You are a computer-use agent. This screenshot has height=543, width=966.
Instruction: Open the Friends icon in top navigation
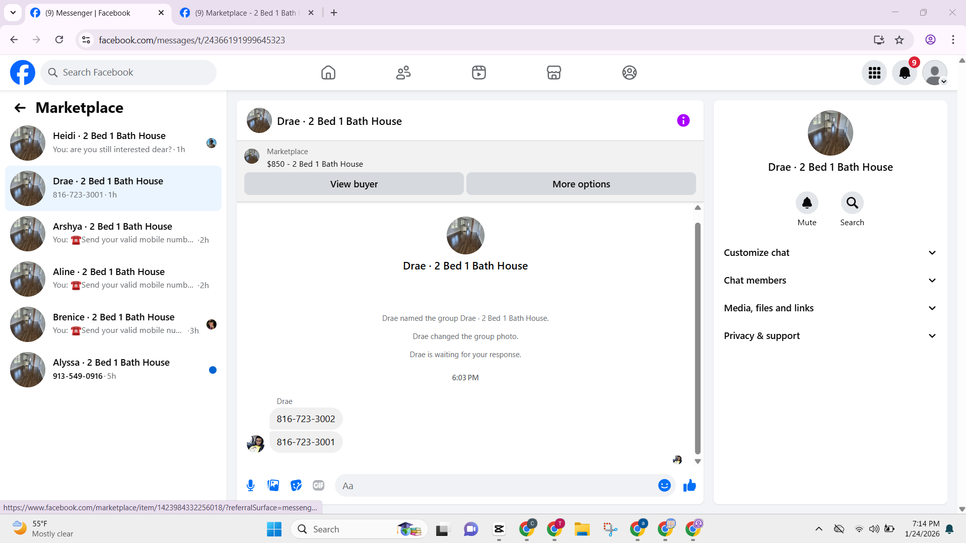403,73
